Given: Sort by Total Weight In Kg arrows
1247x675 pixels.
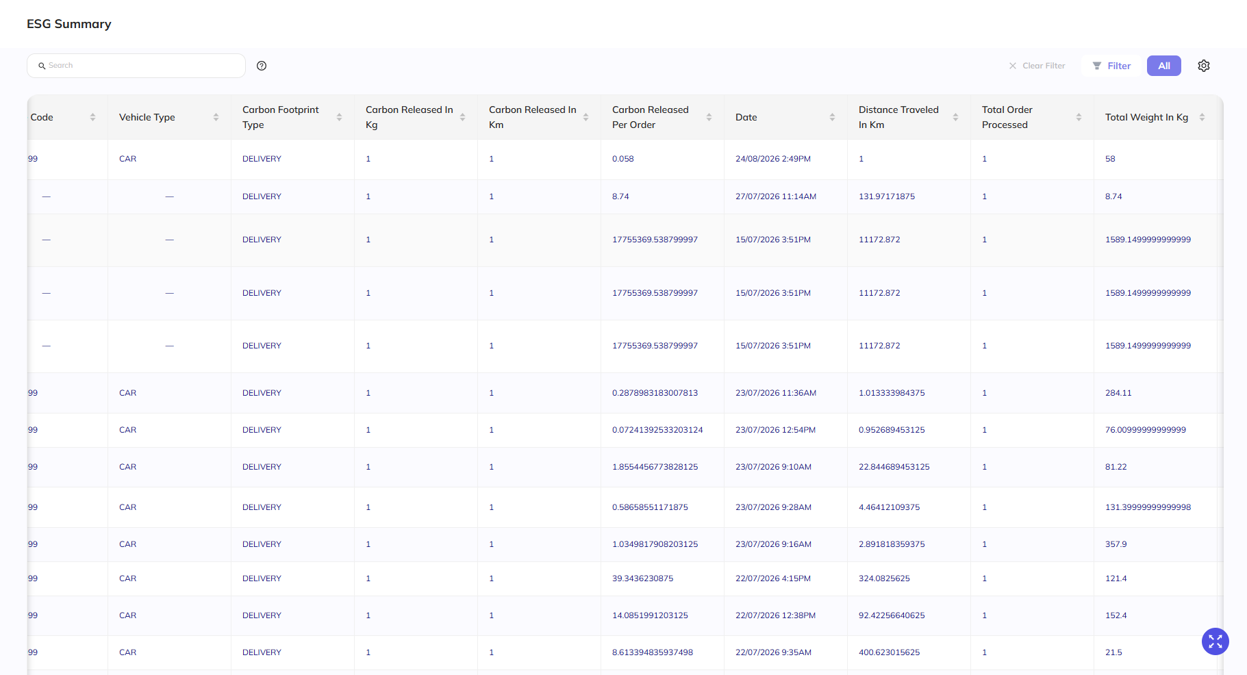Looking at the screenshot, I should click(1202, 117).
